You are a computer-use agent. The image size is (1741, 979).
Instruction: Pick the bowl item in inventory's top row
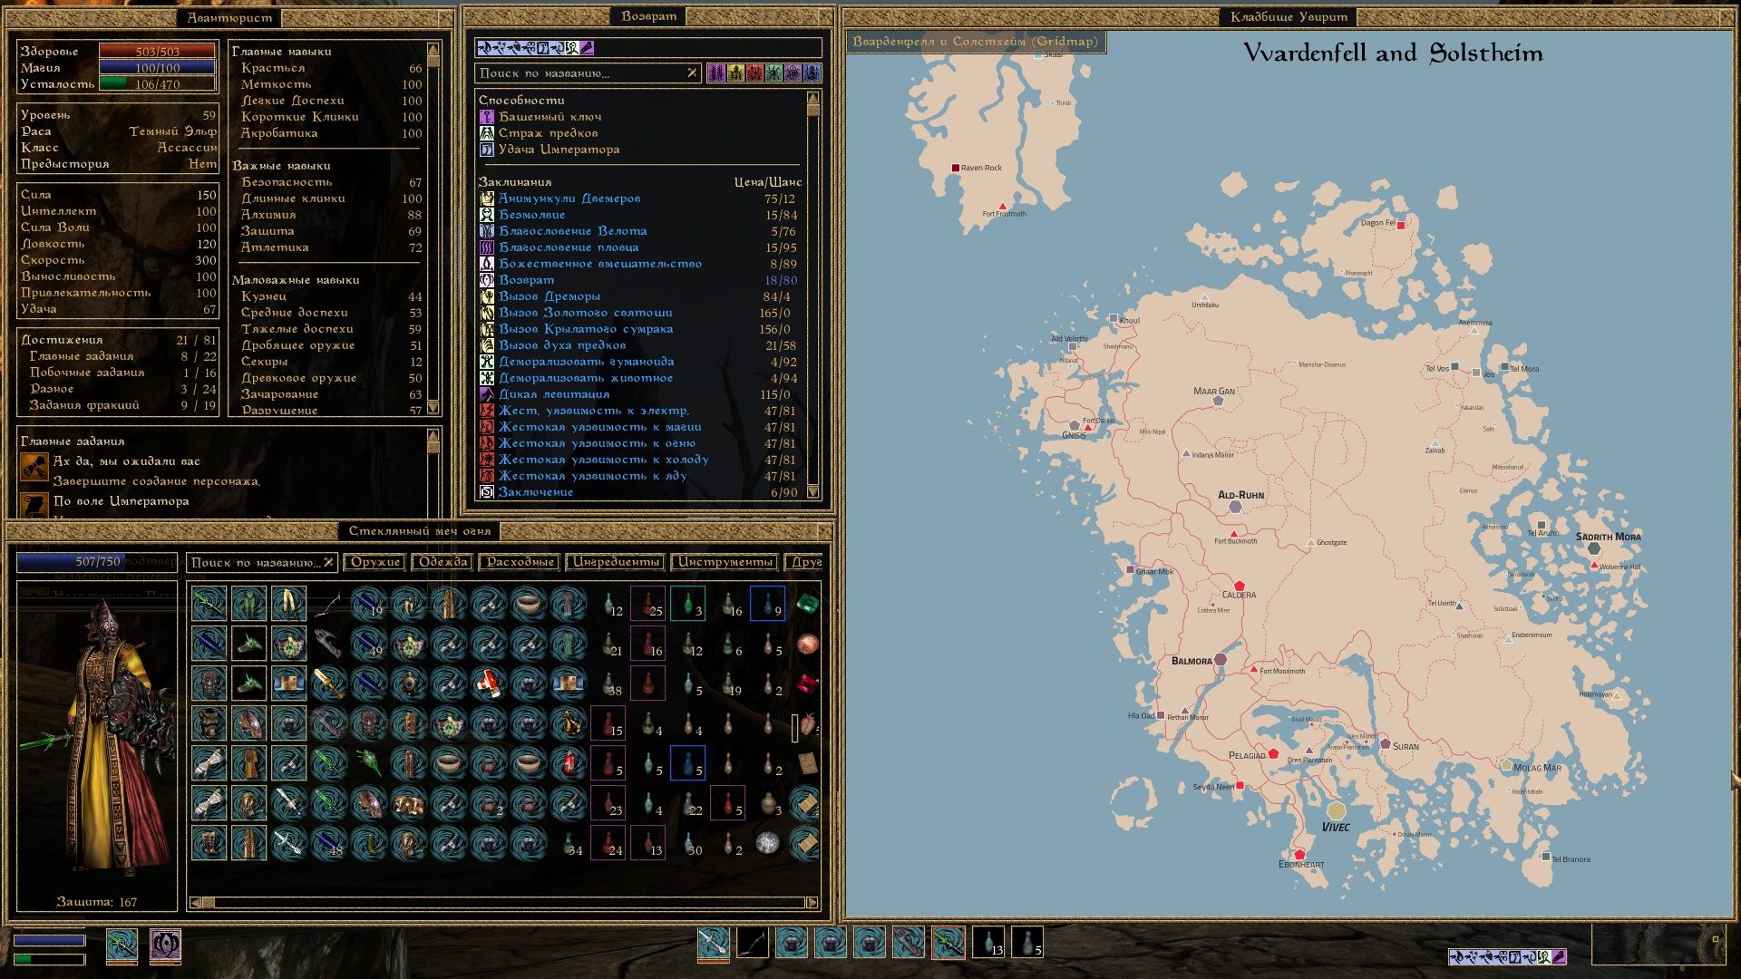click(528, 604)
